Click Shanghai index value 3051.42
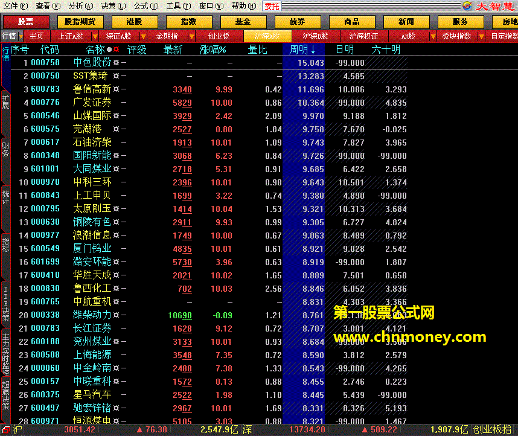 coord(80,430)
